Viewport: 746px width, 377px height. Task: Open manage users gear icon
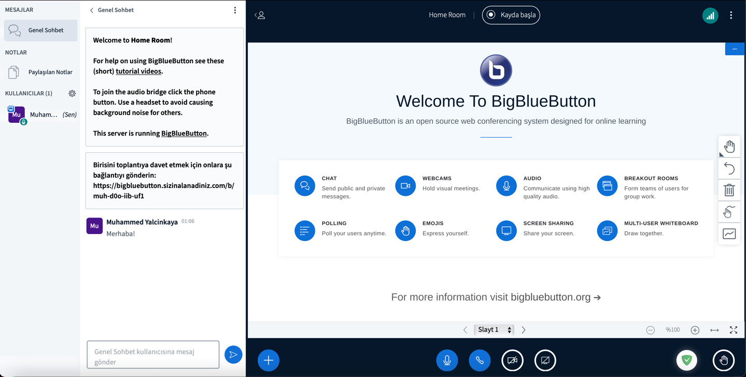click(72, 93)
